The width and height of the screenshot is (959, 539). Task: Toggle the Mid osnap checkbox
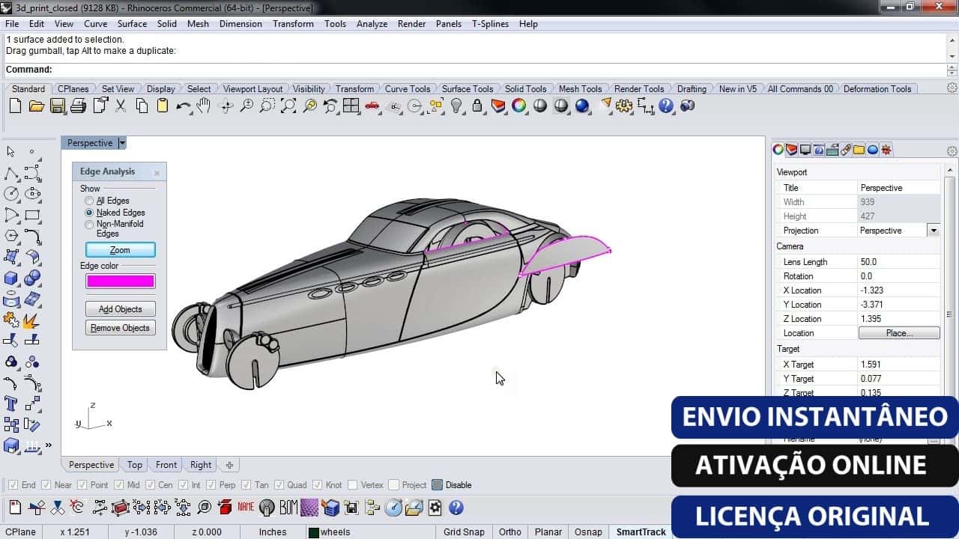coord(119,485)
